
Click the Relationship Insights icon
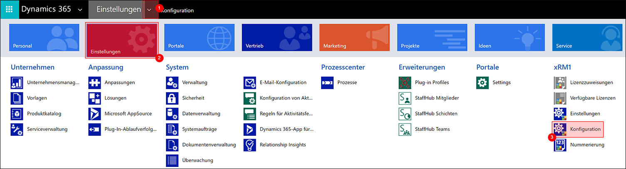coord(250,145)
